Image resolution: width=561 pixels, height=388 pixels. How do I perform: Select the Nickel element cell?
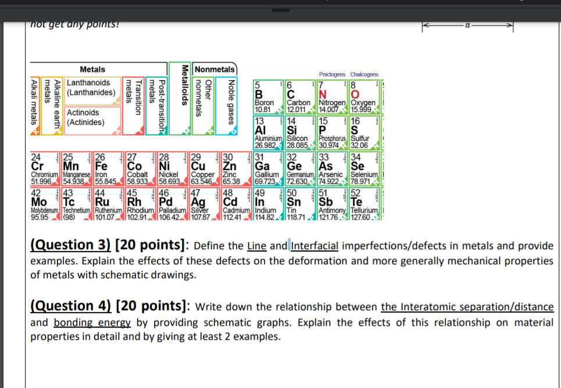pyautogui.click(x=173, y=169)
